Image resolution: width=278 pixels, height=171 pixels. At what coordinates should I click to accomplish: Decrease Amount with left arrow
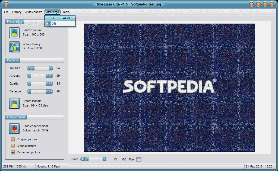29,76
